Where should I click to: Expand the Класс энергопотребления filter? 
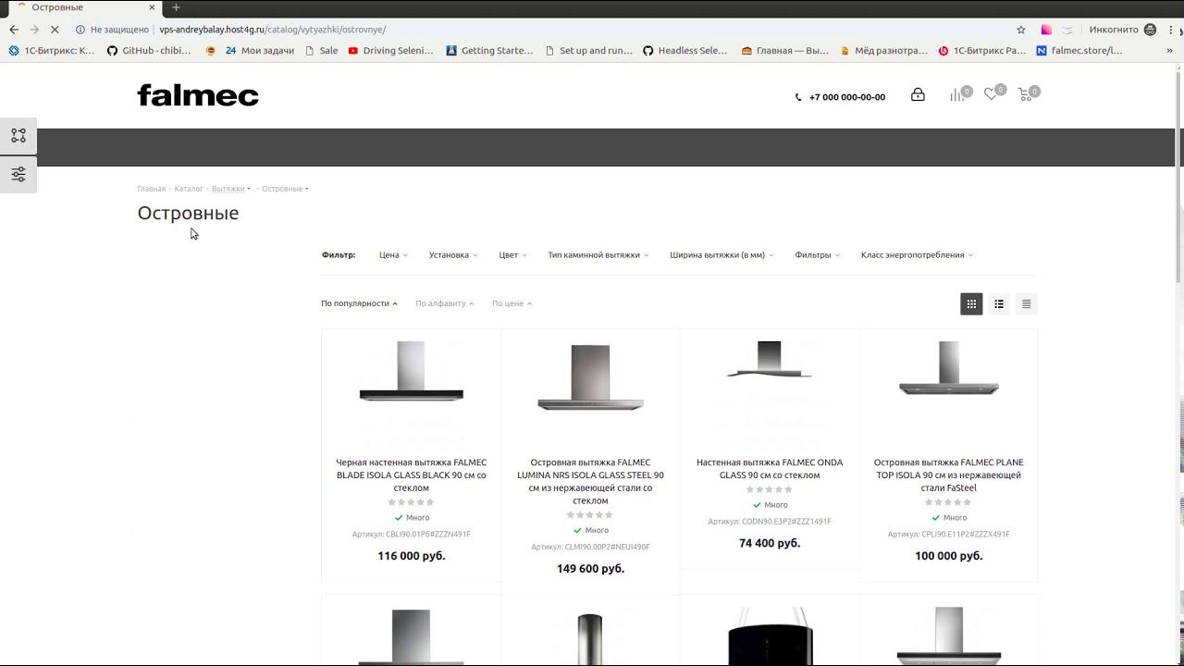(x=917, y=255)
